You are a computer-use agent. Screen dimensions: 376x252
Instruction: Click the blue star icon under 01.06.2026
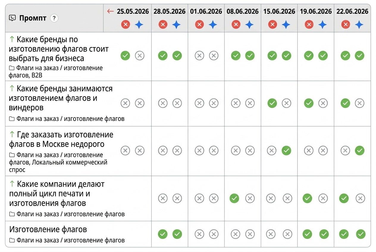click(213, 24)
